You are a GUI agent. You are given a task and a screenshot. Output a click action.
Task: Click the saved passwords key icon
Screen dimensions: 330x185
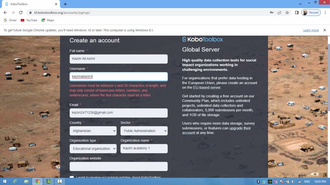271,12
